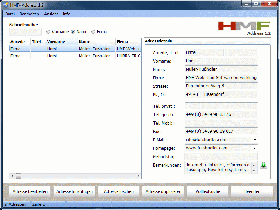Click the green plus button beside Bemerkungen
Screen dimensions: 280x210
click(264, 165)
